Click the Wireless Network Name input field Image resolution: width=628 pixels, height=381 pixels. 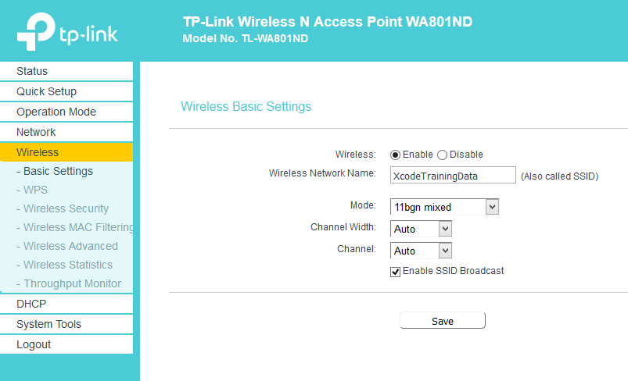[453, 175]
